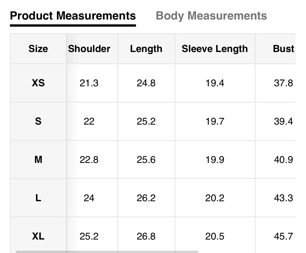Switch to the Body Measurements tab

pos(211,16)
